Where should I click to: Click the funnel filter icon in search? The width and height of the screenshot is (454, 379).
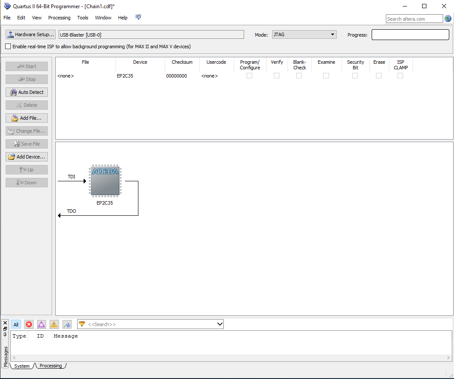(82, 324)
